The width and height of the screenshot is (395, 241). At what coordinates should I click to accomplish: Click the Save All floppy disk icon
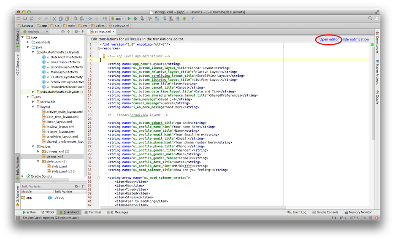(25, 19)
